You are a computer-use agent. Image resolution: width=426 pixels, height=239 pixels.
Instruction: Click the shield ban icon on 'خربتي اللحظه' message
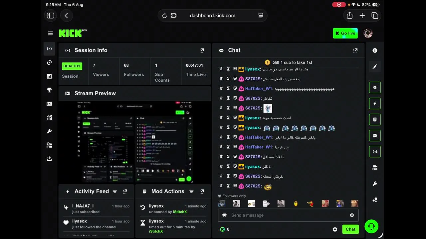pos(235,176)
